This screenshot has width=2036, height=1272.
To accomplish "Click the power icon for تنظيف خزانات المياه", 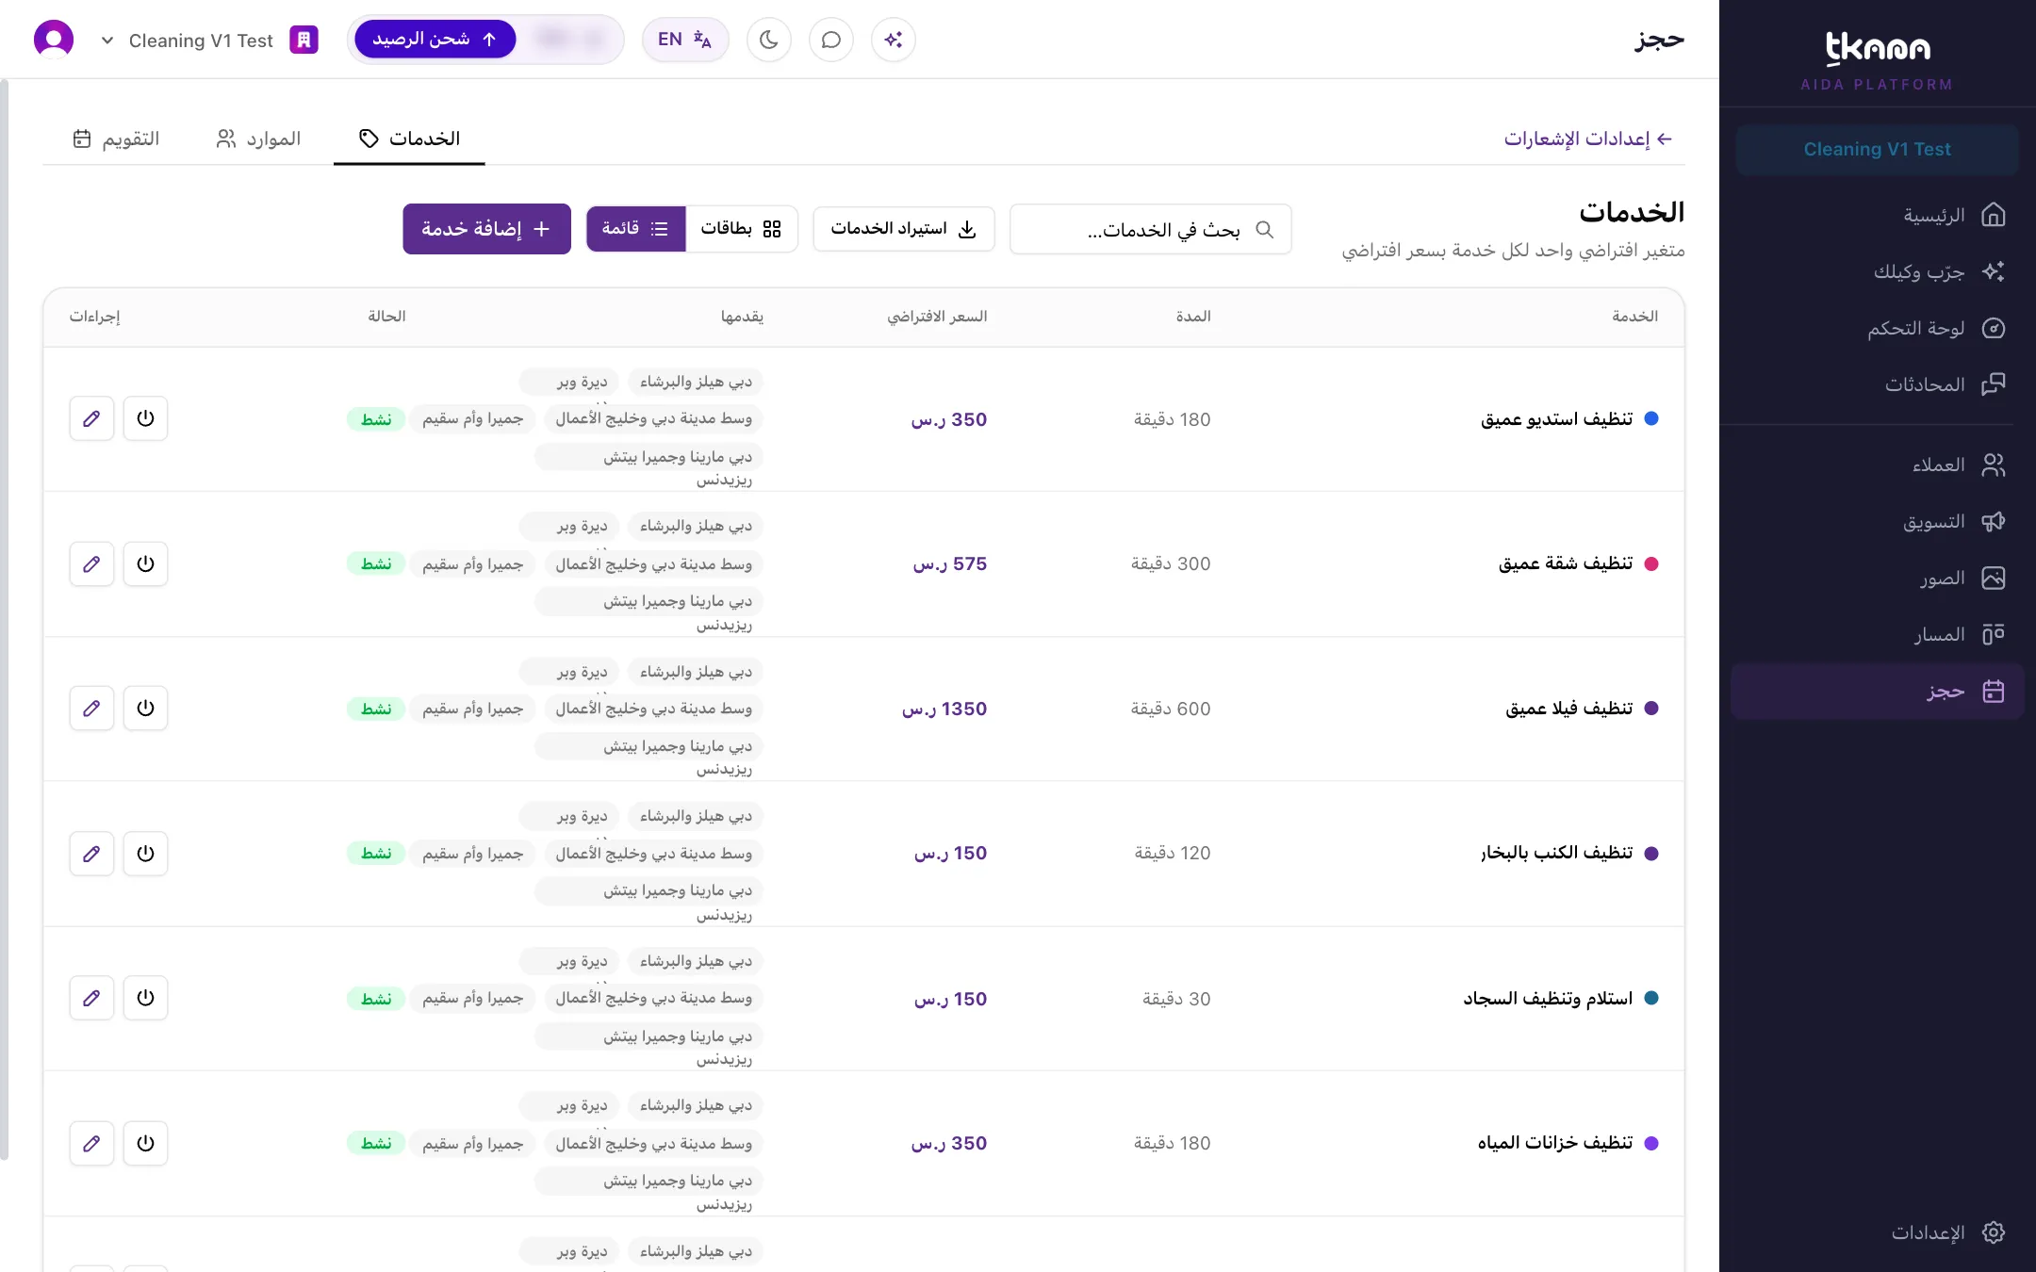I will click(145, 1143).
